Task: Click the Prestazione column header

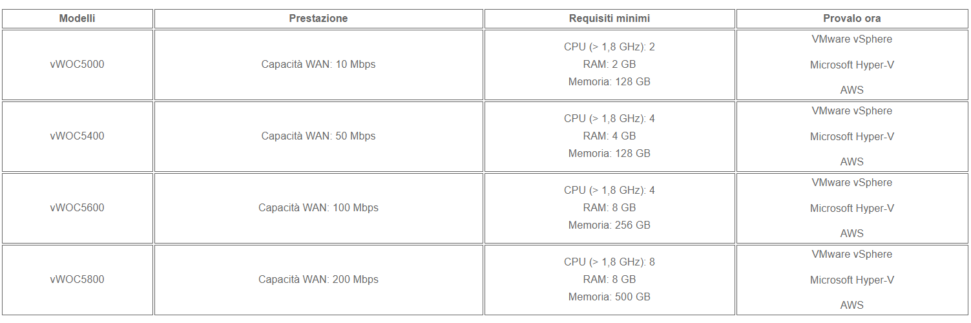Action: click(318, 19)
